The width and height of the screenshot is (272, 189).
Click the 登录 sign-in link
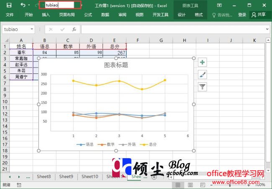[x=242, y=15]
